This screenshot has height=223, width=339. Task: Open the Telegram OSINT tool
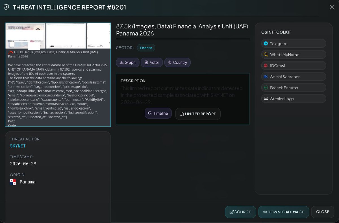tap(294, 43)
